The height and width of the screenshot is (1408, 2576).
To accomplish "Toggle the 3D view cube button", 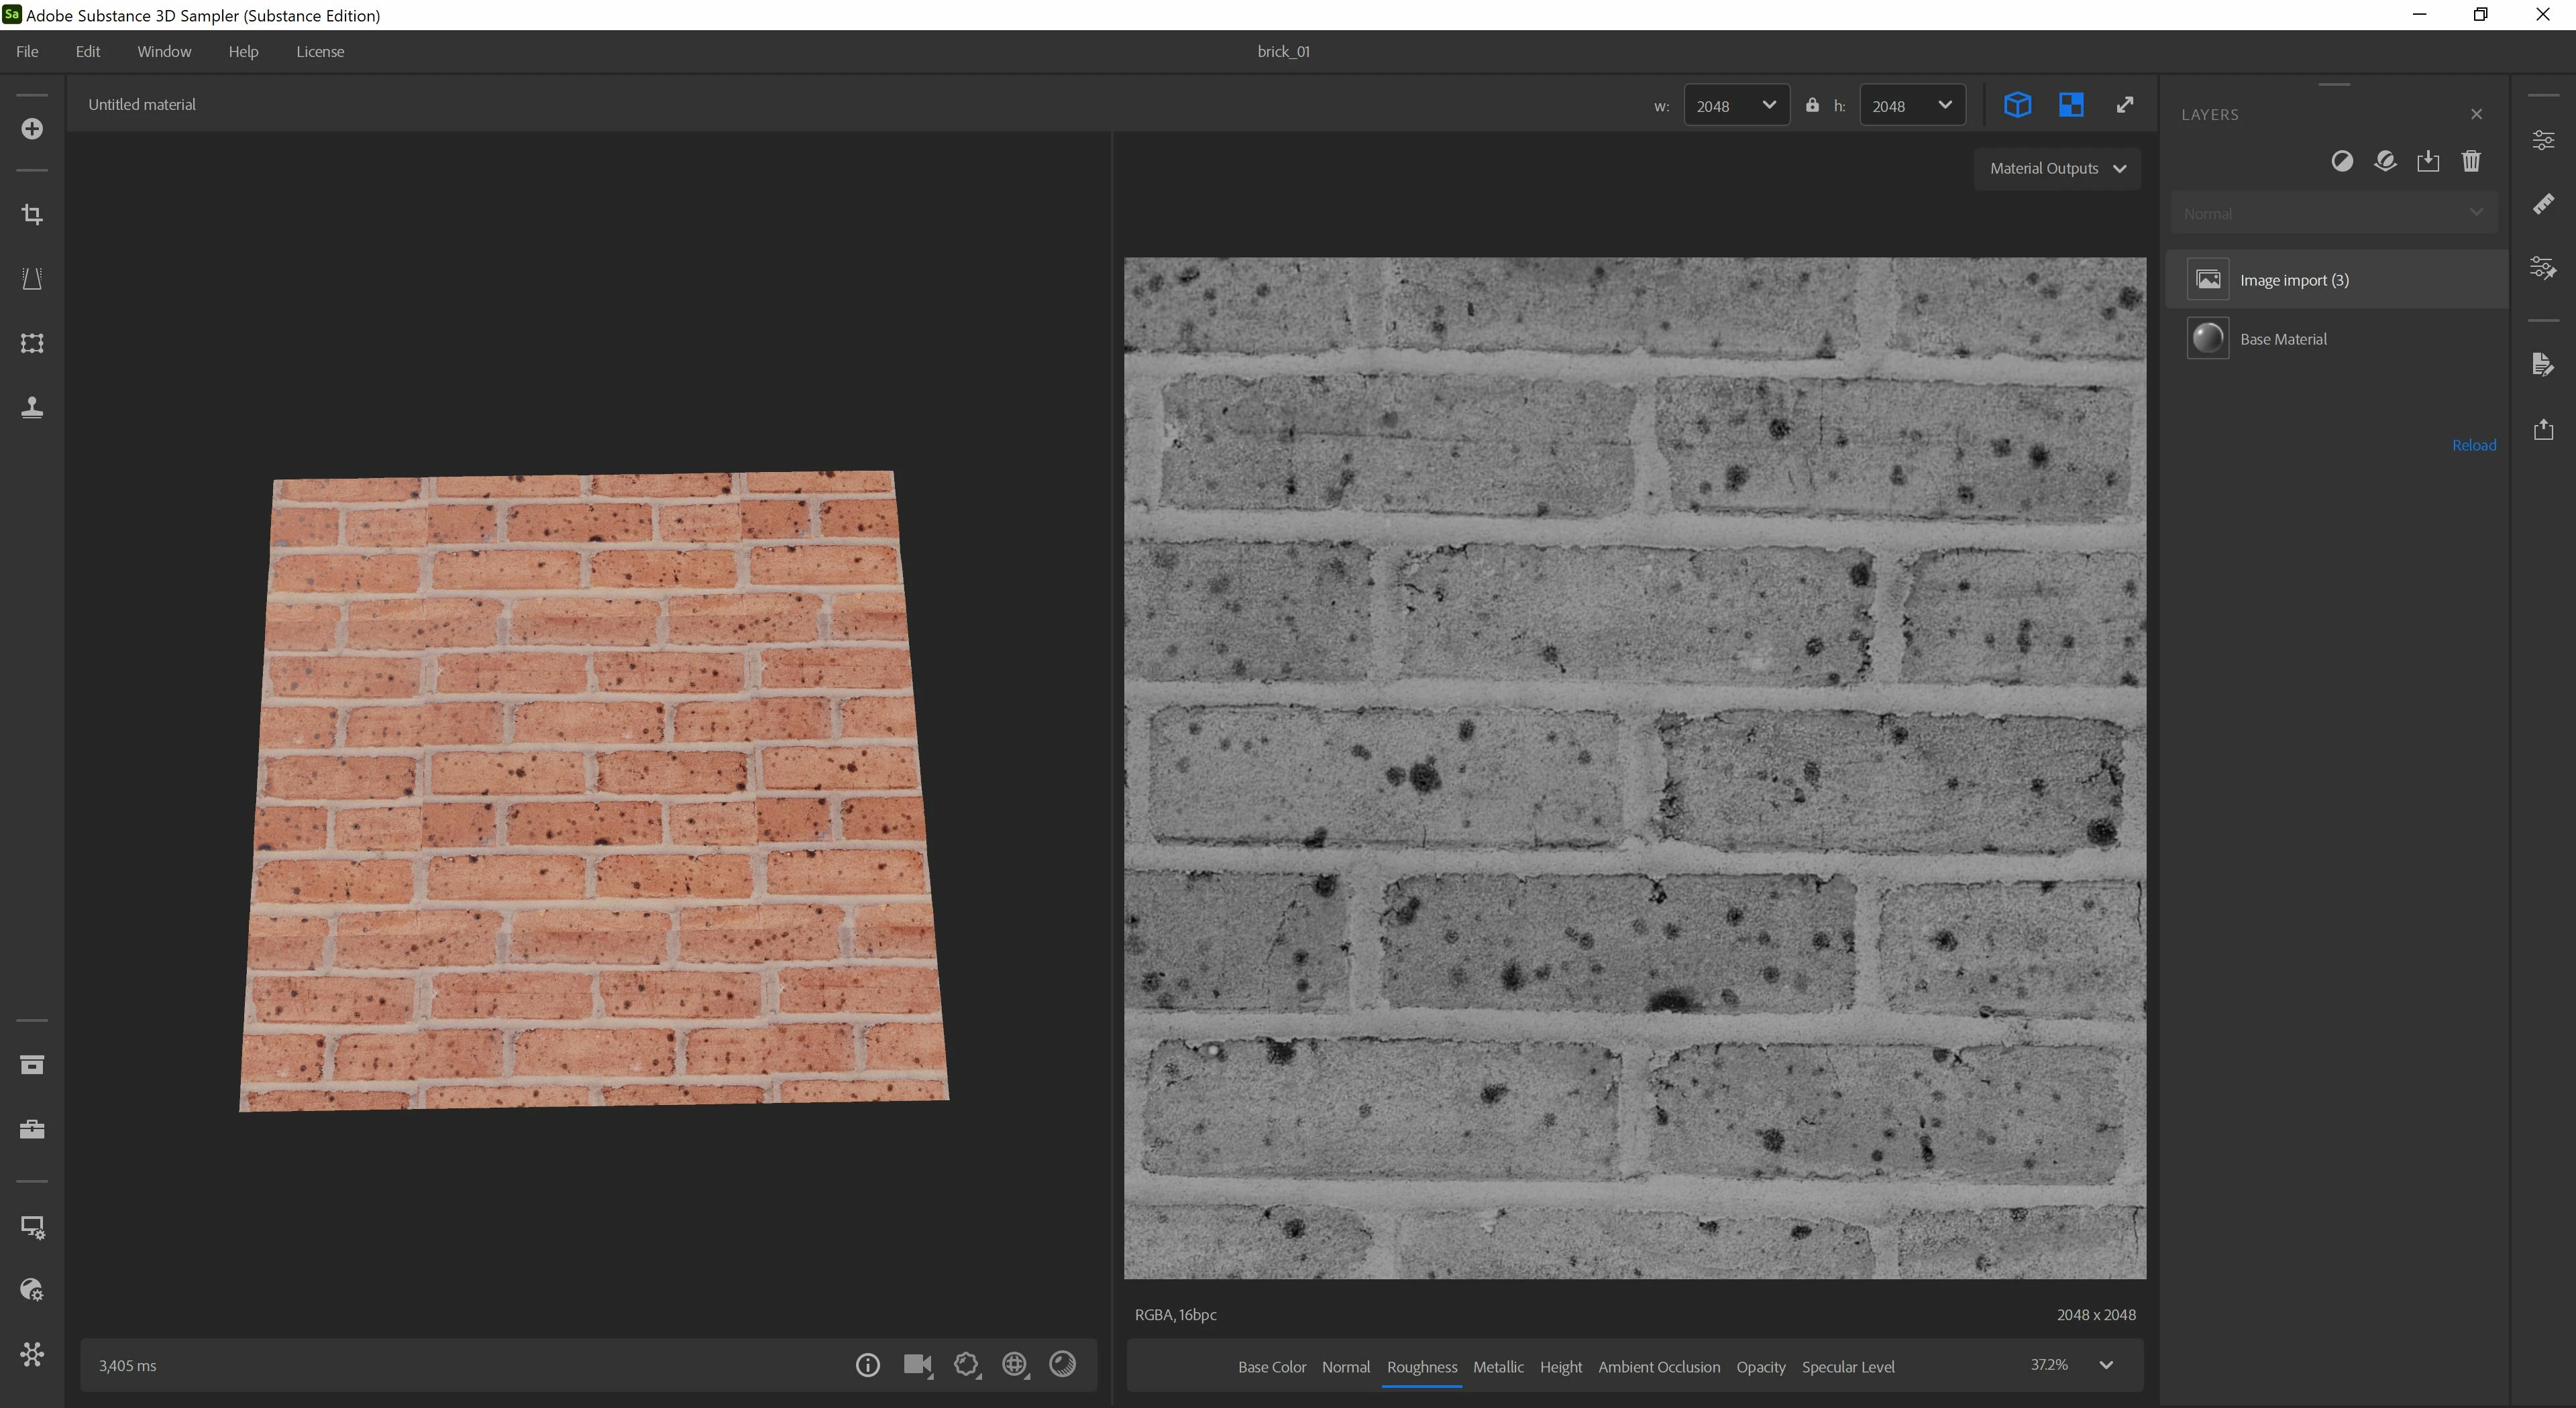I will [2017, 105].
